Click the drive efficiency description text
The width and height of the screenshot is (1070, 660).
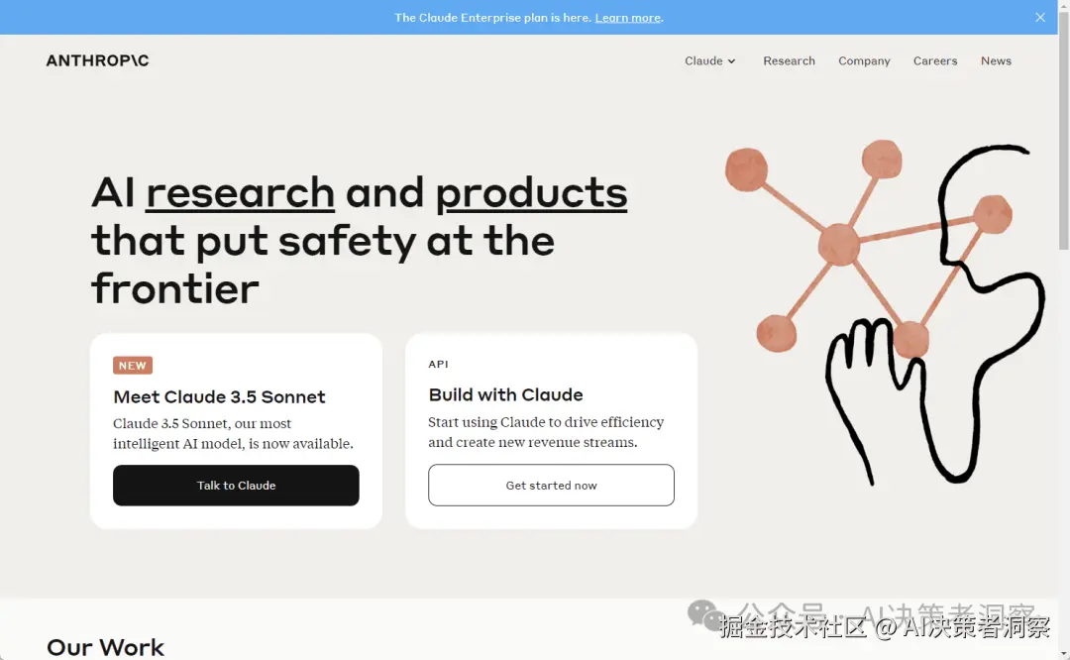tap(546, 432)
